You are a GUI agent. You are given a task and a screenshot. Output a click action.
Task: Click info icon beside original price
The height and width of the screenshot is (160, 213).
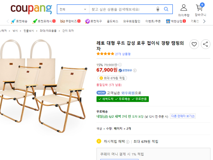120,65
